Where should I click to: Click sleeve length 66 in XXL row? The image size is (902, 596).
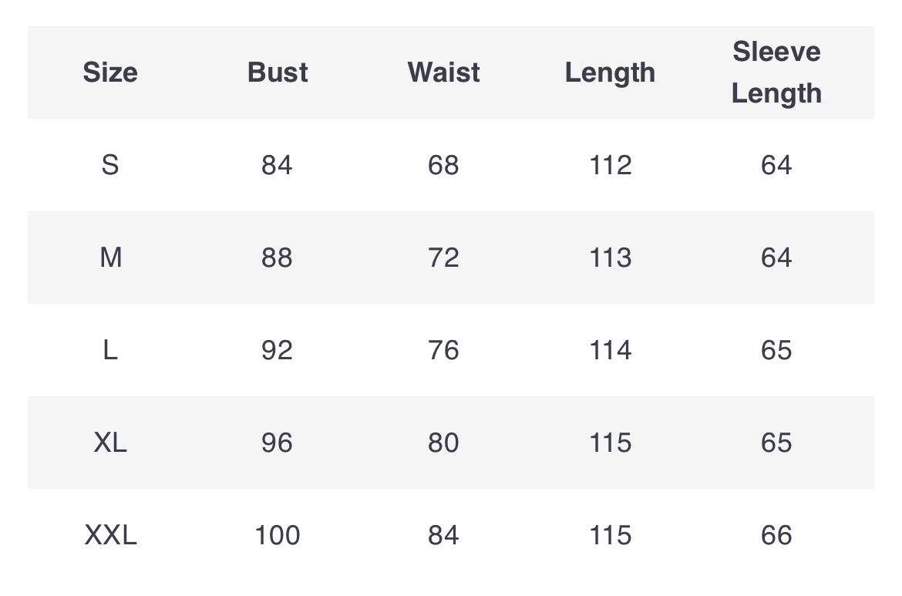[776, 535]
